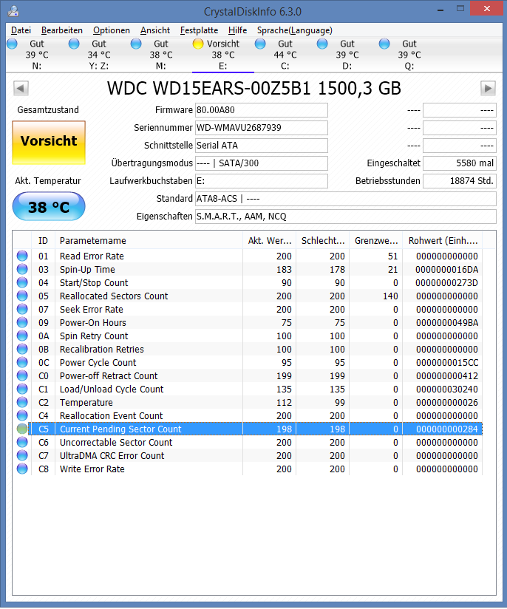Open the Sprache(Language) menu

294,30
